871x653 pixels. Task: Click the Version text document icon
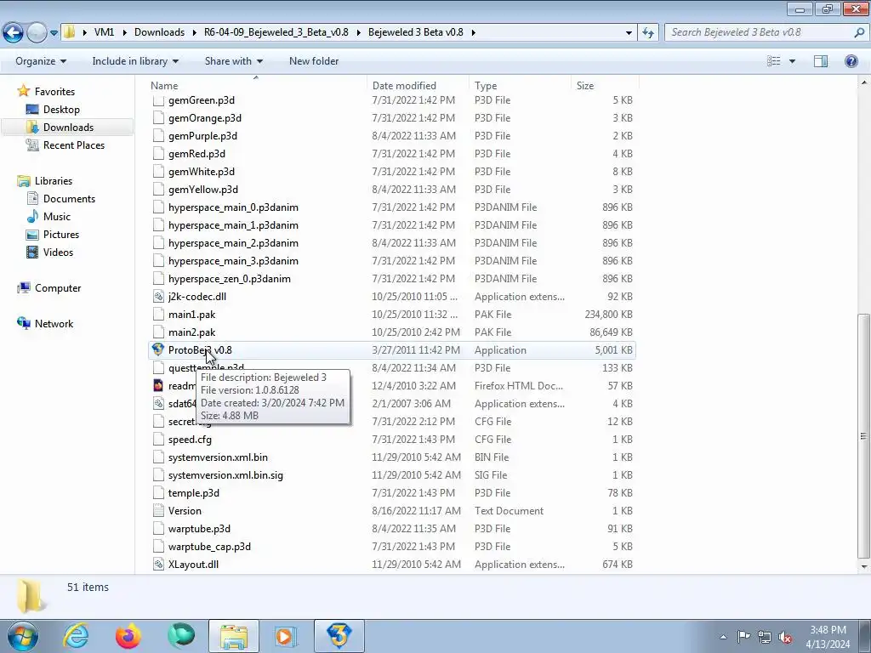pos(158,511)
